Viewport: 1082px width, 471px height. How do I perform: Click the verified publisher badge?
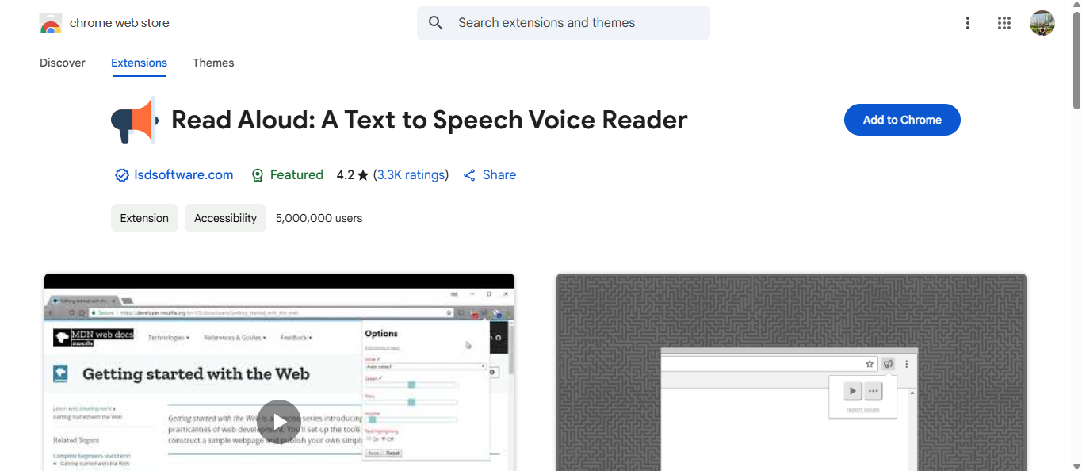point(121,174)
